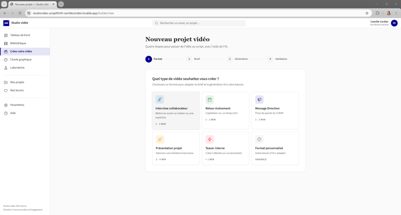The height and width of the screenshot is (215, 401).
Task: Click the Mes favoris heart icon
Action: pyautogui.click(x=6, y=91)
